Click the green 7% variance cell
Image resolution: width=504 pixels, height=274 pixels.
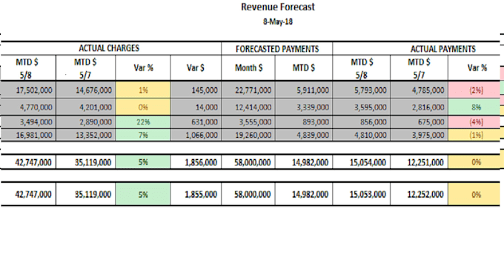143,135
